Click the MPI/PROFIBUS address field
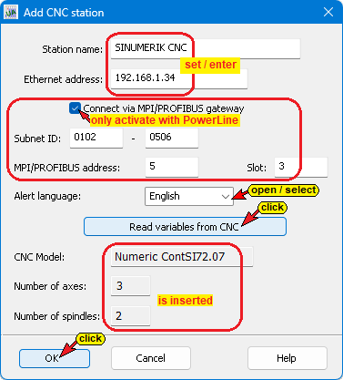 click(x=172, y=167)
